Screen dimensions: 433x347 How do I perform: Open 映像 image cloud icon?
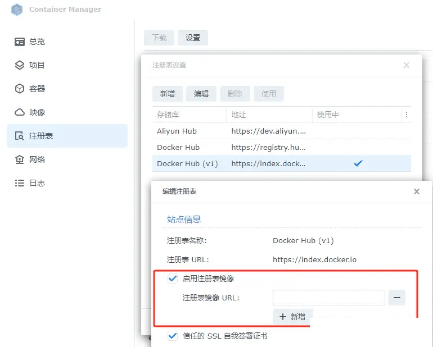20,112
